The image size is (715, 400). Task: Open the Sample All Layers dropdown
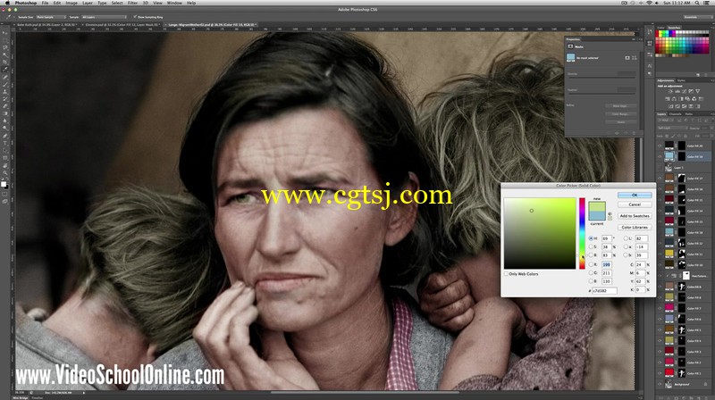point(104,17)
